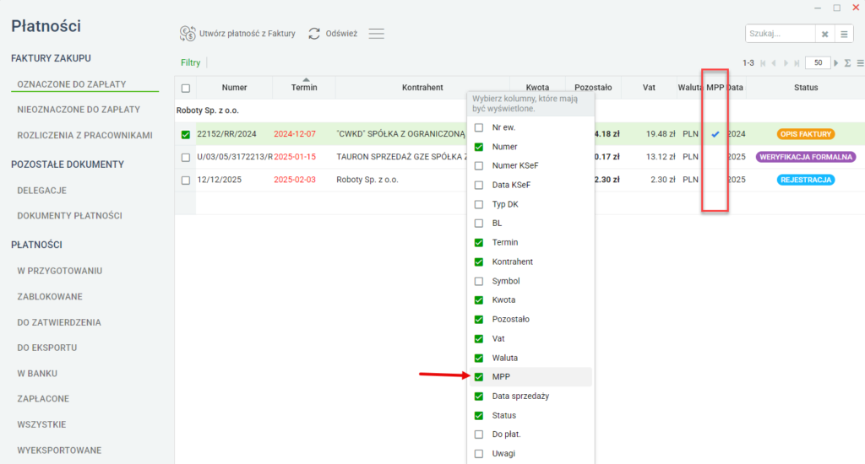Disable the Vat column checkbox
Screen dimensions: 865x464
coord(479,339)
